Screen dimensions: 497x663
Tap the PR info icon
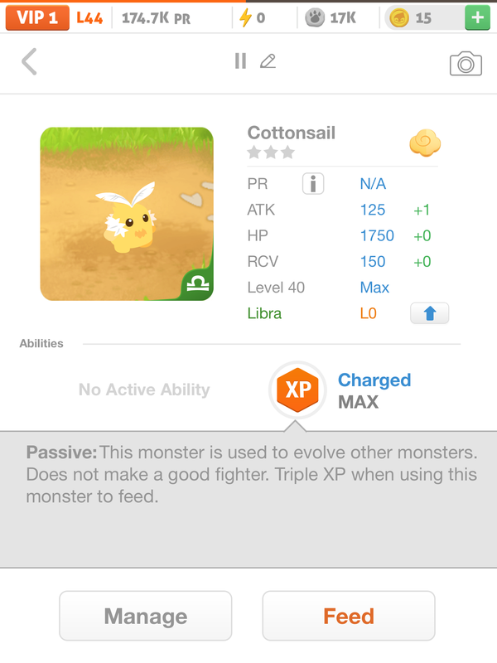coord(313,184)
